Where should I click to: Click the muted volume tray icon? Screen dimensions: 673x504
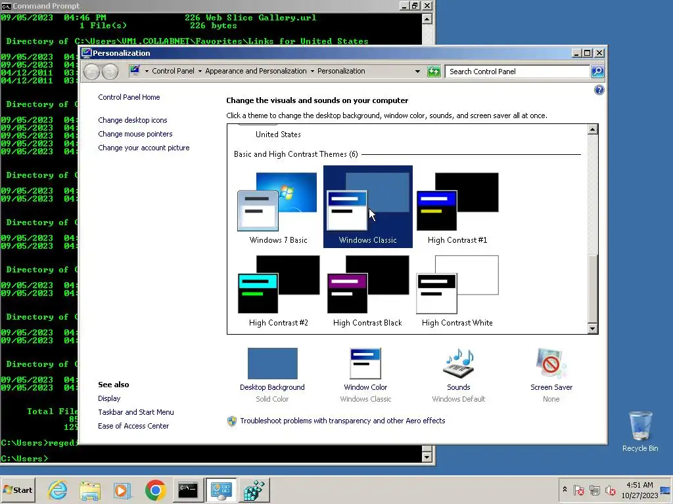tap(610, 490)
